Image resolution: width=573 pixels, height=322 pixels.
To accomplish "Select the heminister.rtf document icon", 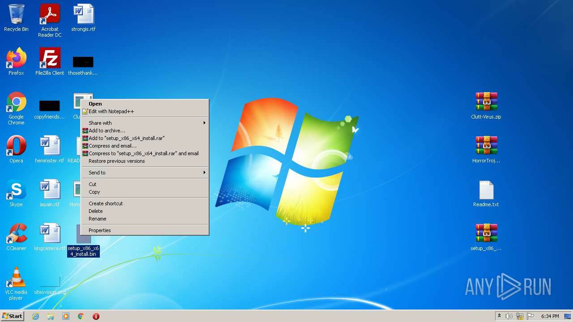I will pyautogui.click(x=50, y=149).
